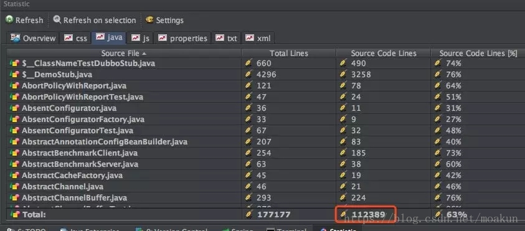525x231 pixels.
Task: Select AbortPolicyWithReport.java row
Action: 266,86
